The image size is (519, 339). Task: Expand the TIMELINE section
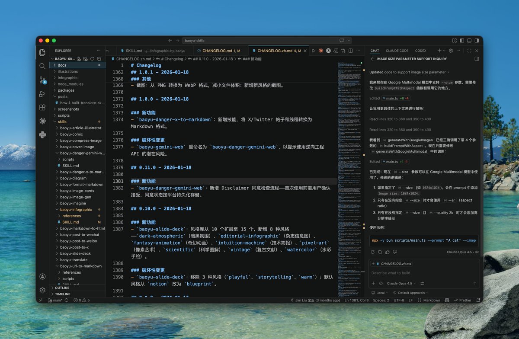click(77, 294)
